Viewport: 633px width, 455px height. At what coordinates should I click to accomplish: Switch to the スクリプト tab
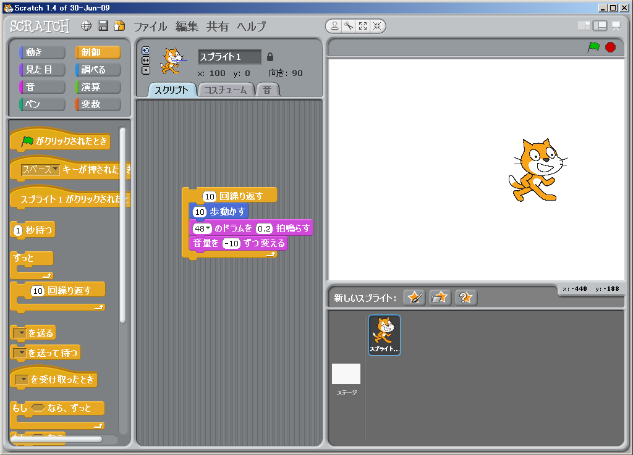172,90
